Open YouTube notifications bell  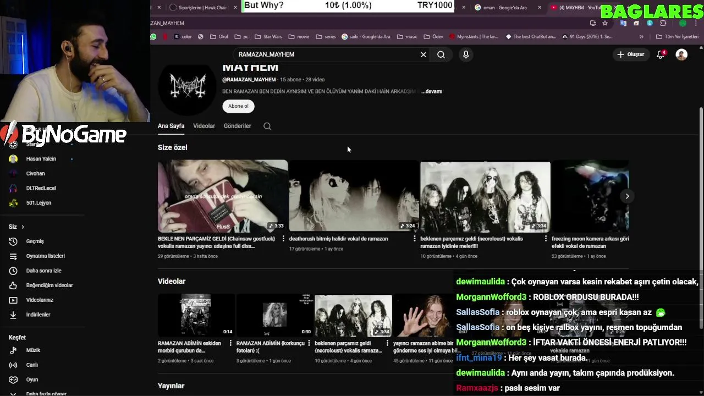tap(661, 54)
